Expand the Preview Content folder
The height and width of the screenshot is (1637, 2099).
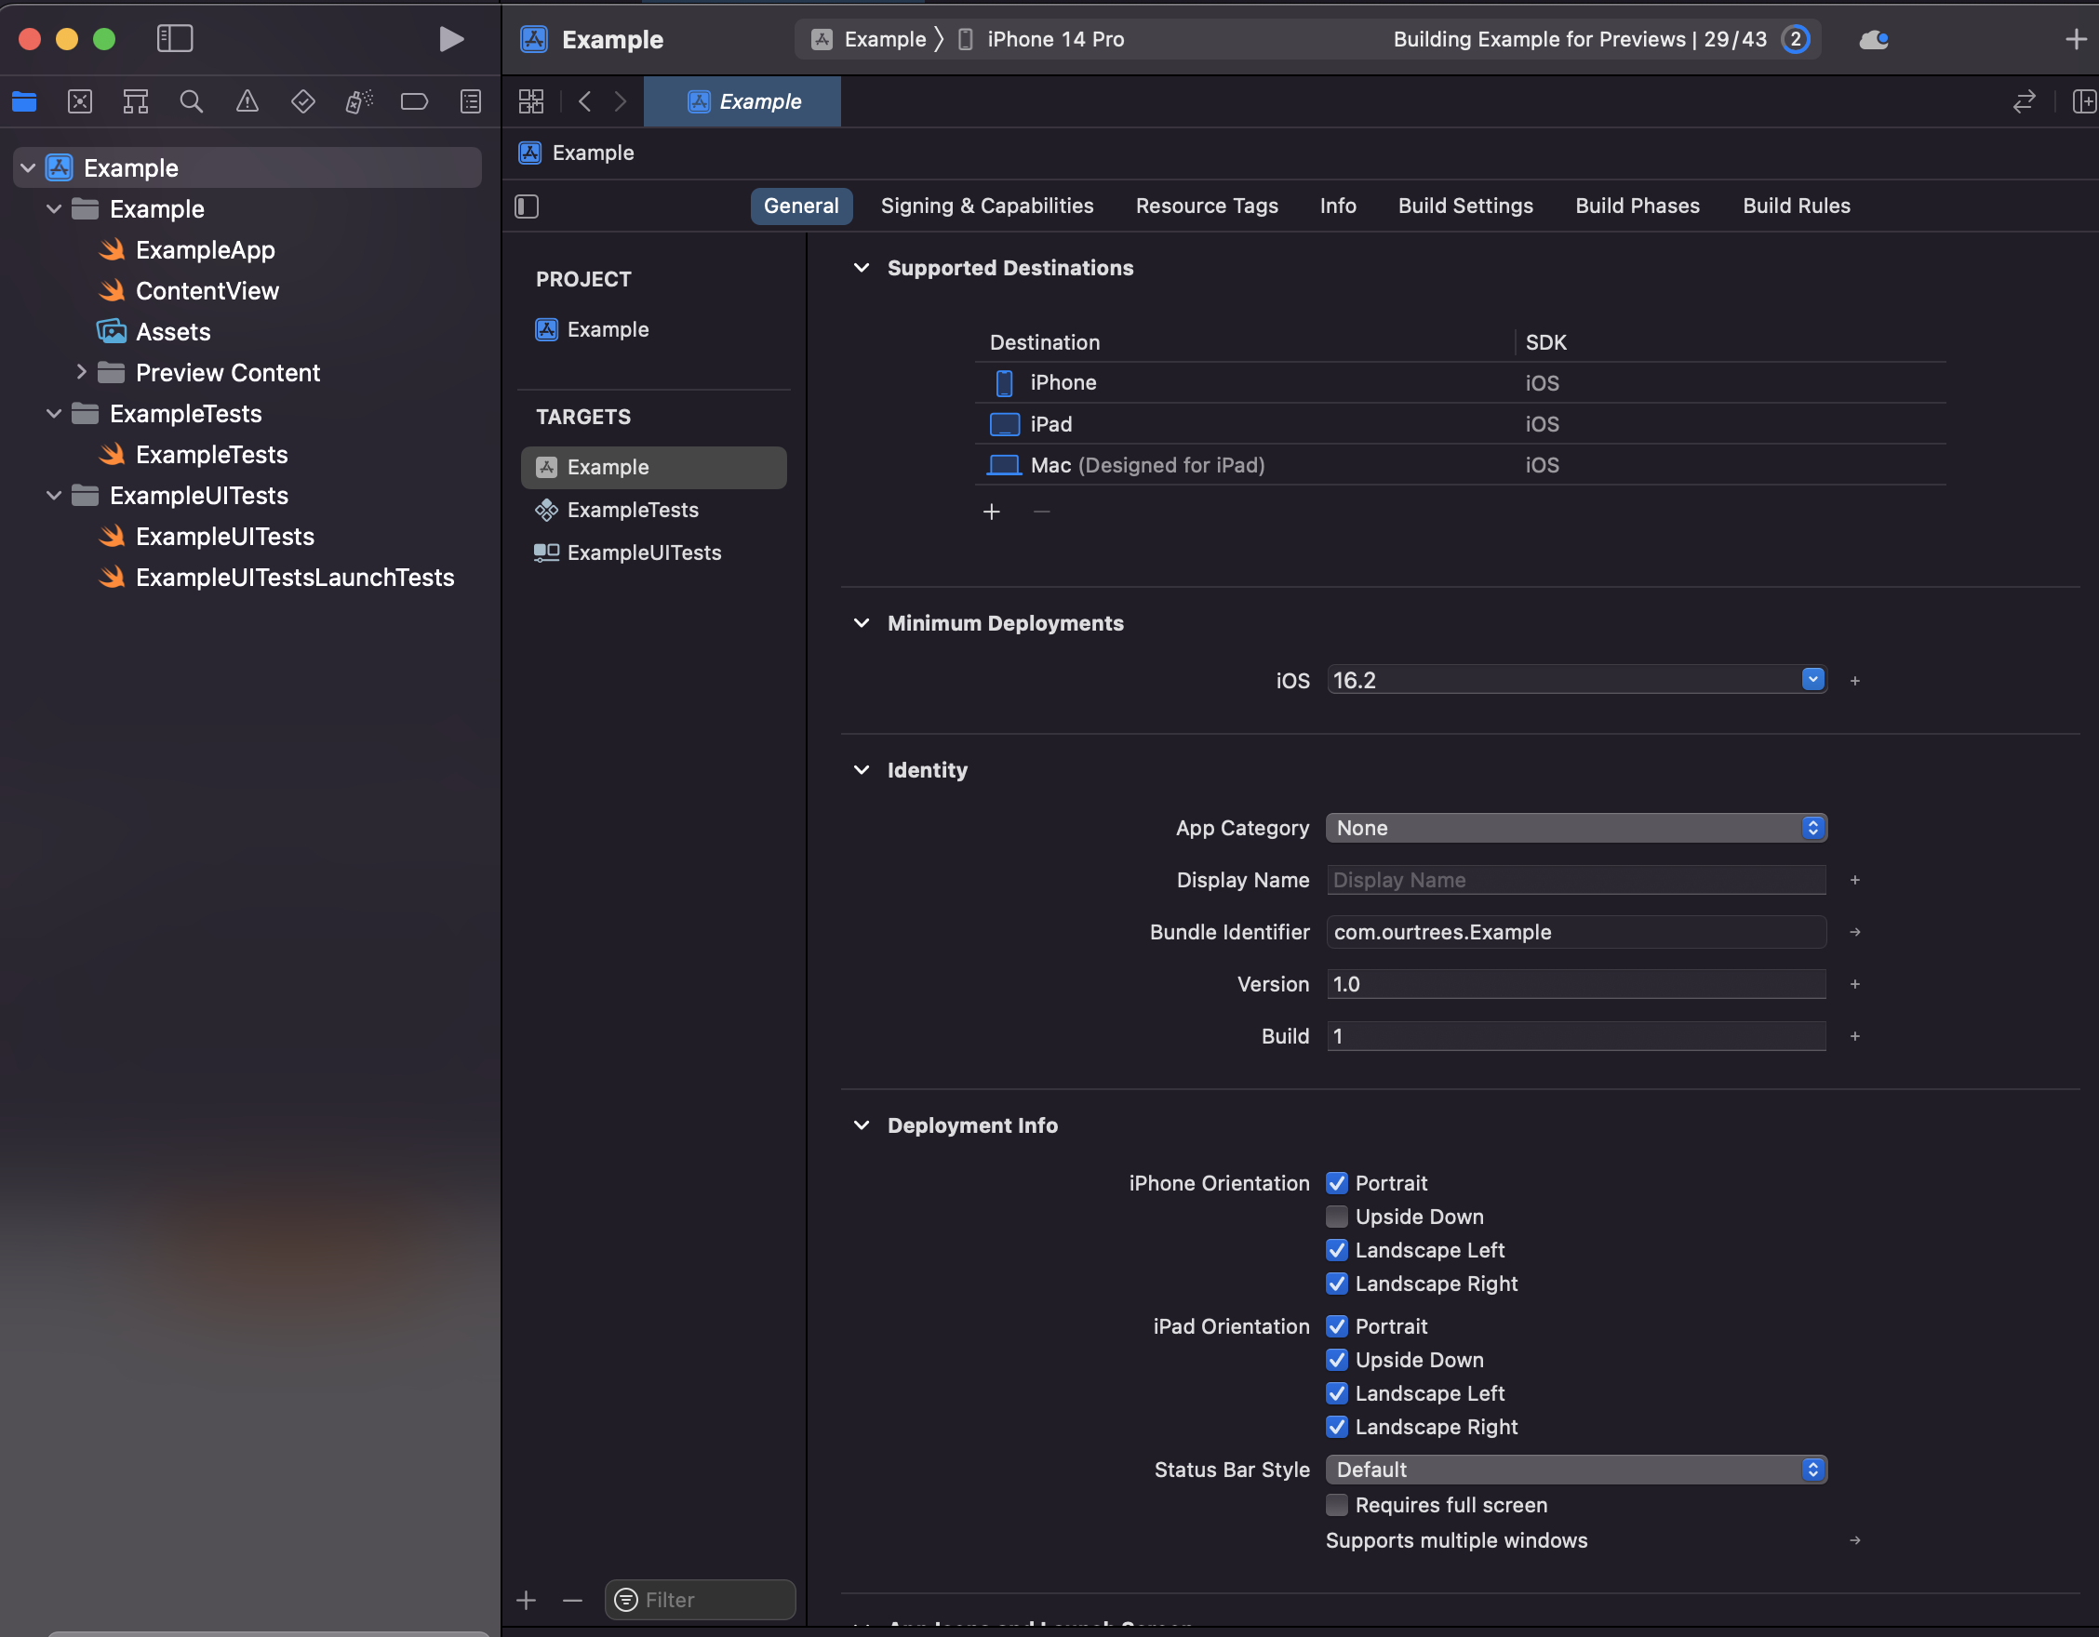(81, 373)
